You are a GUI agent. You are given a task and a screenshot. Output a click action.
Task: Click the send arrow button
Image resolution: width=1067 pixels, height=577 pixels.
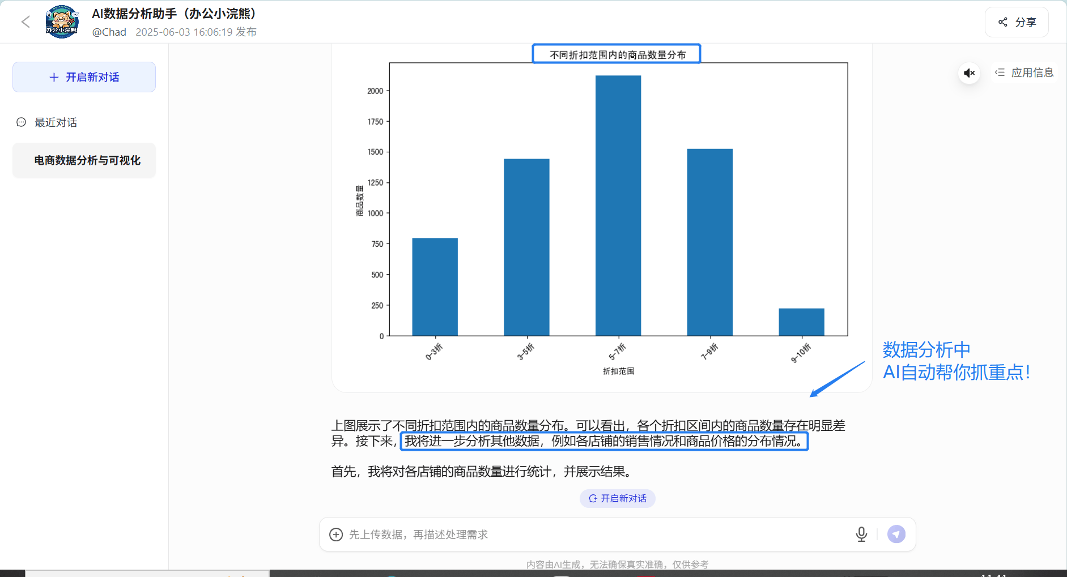[896, 534]
